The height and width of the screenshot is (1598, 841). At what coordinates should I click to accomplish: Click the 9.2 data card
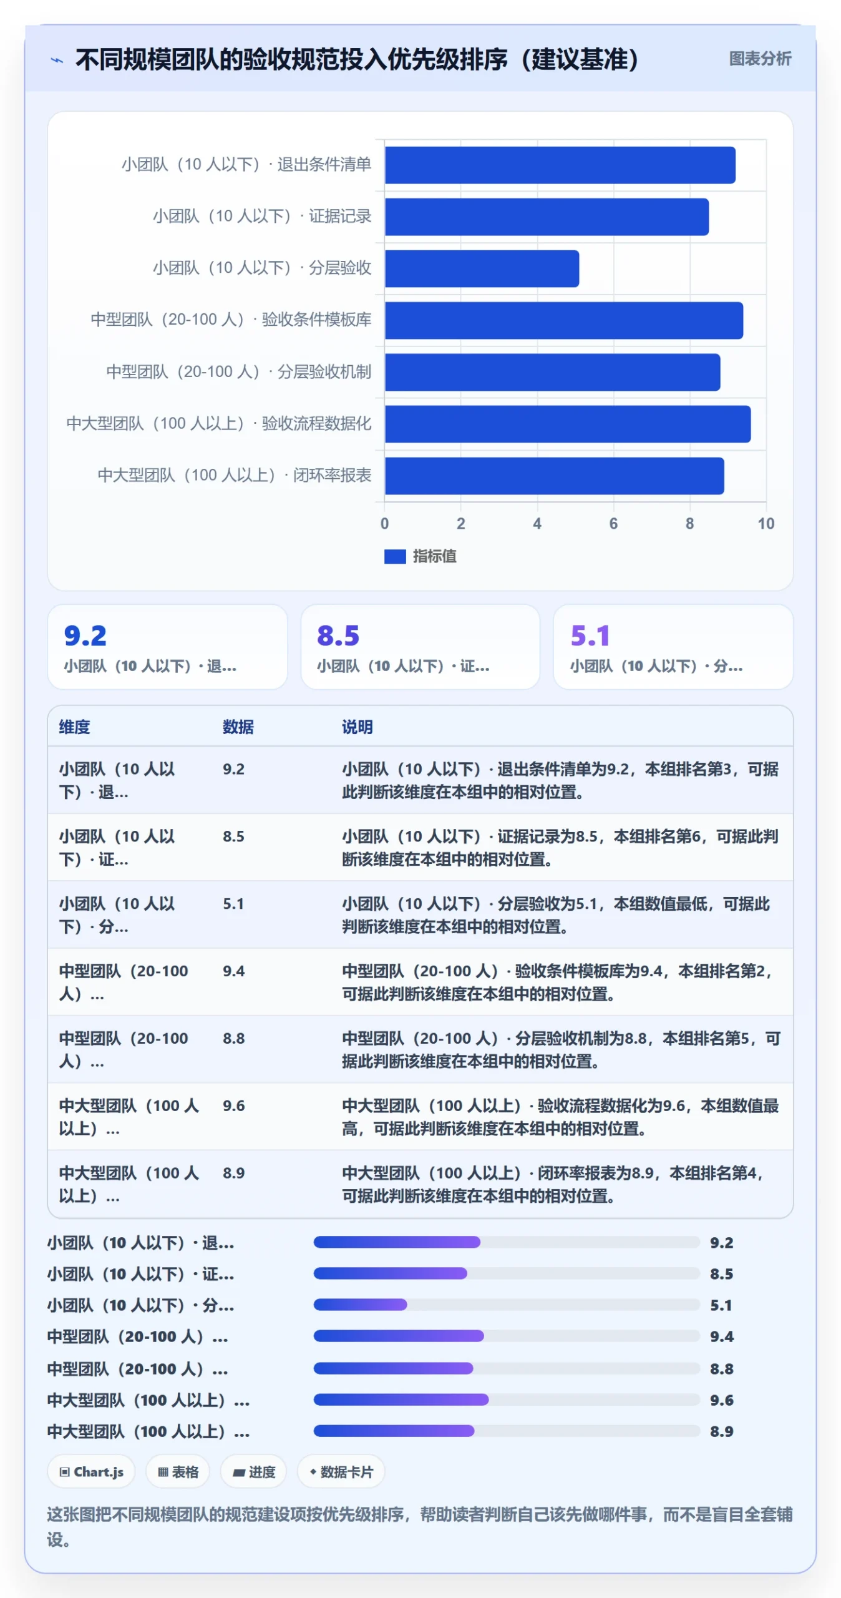(x=167, y=646)
